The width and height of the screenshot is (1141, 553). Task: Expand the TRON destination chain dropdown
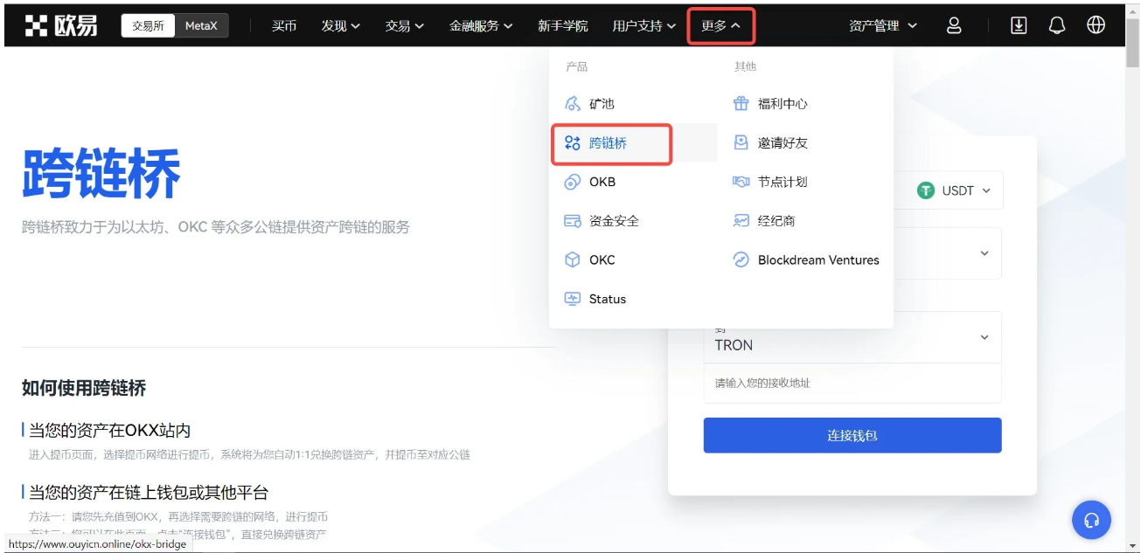[852, 337]
